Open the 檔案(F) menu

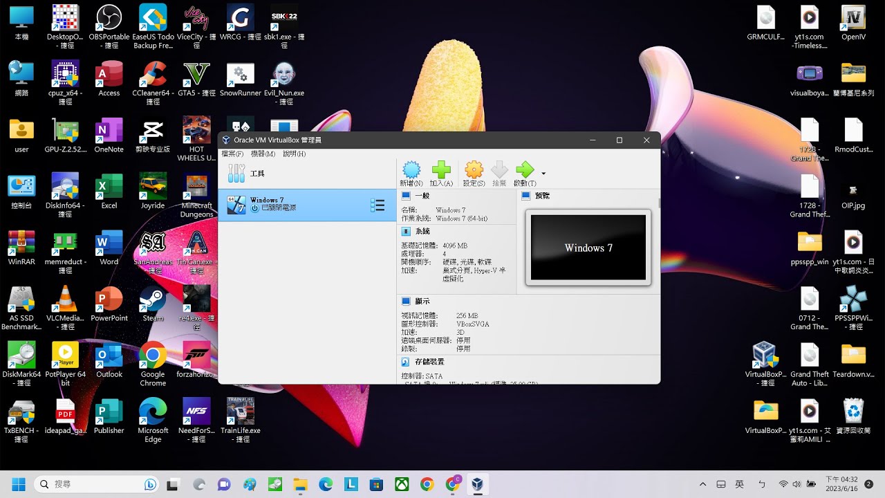(232, 154)
